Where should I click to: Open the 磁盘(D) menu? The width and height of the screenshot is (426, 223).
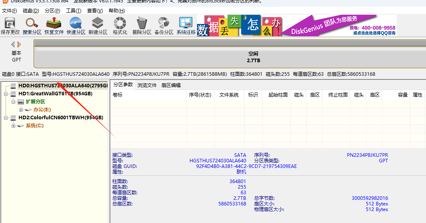click(x=31, y=11)
